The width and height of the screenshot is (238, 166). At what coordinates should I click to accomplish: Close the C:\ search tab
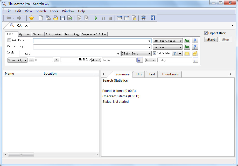[26, 26]
